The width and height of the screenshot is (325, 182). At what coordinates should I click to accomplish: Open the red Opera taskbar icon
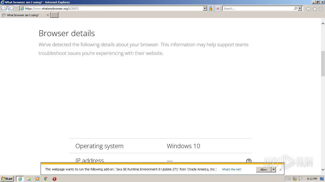(x=54, y=179)
